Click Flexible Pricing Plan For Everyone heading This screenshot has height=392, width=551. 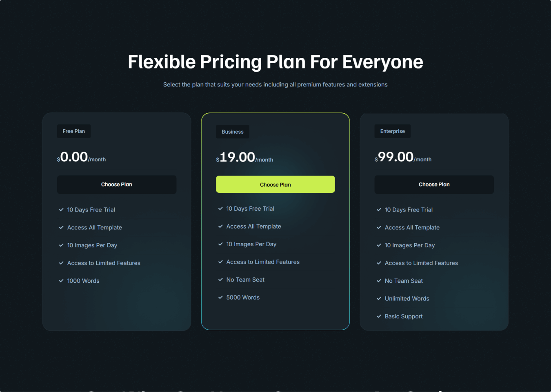[x=275, y=62]
